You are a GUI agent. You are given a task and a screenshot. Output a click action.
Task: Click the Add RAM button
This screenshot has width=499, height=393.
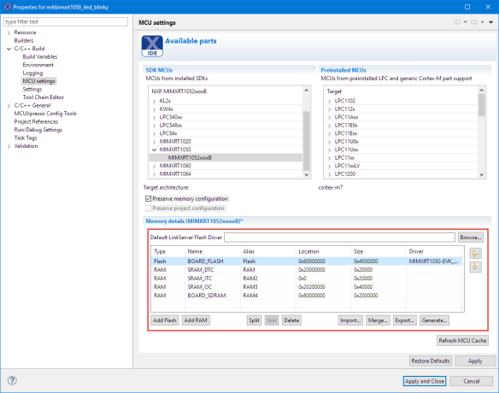(196, 320)
